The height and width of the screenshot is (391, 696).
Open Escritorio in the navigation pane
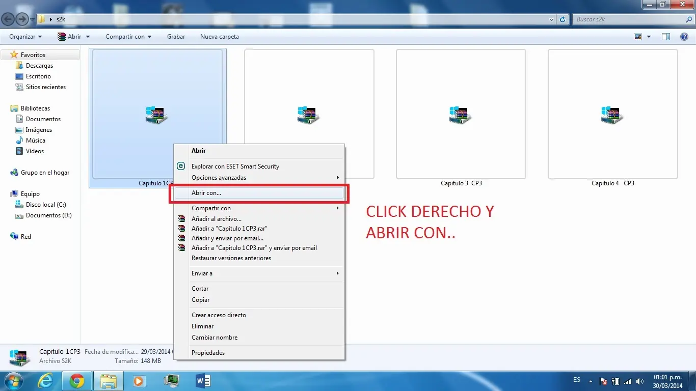point(38,76)
